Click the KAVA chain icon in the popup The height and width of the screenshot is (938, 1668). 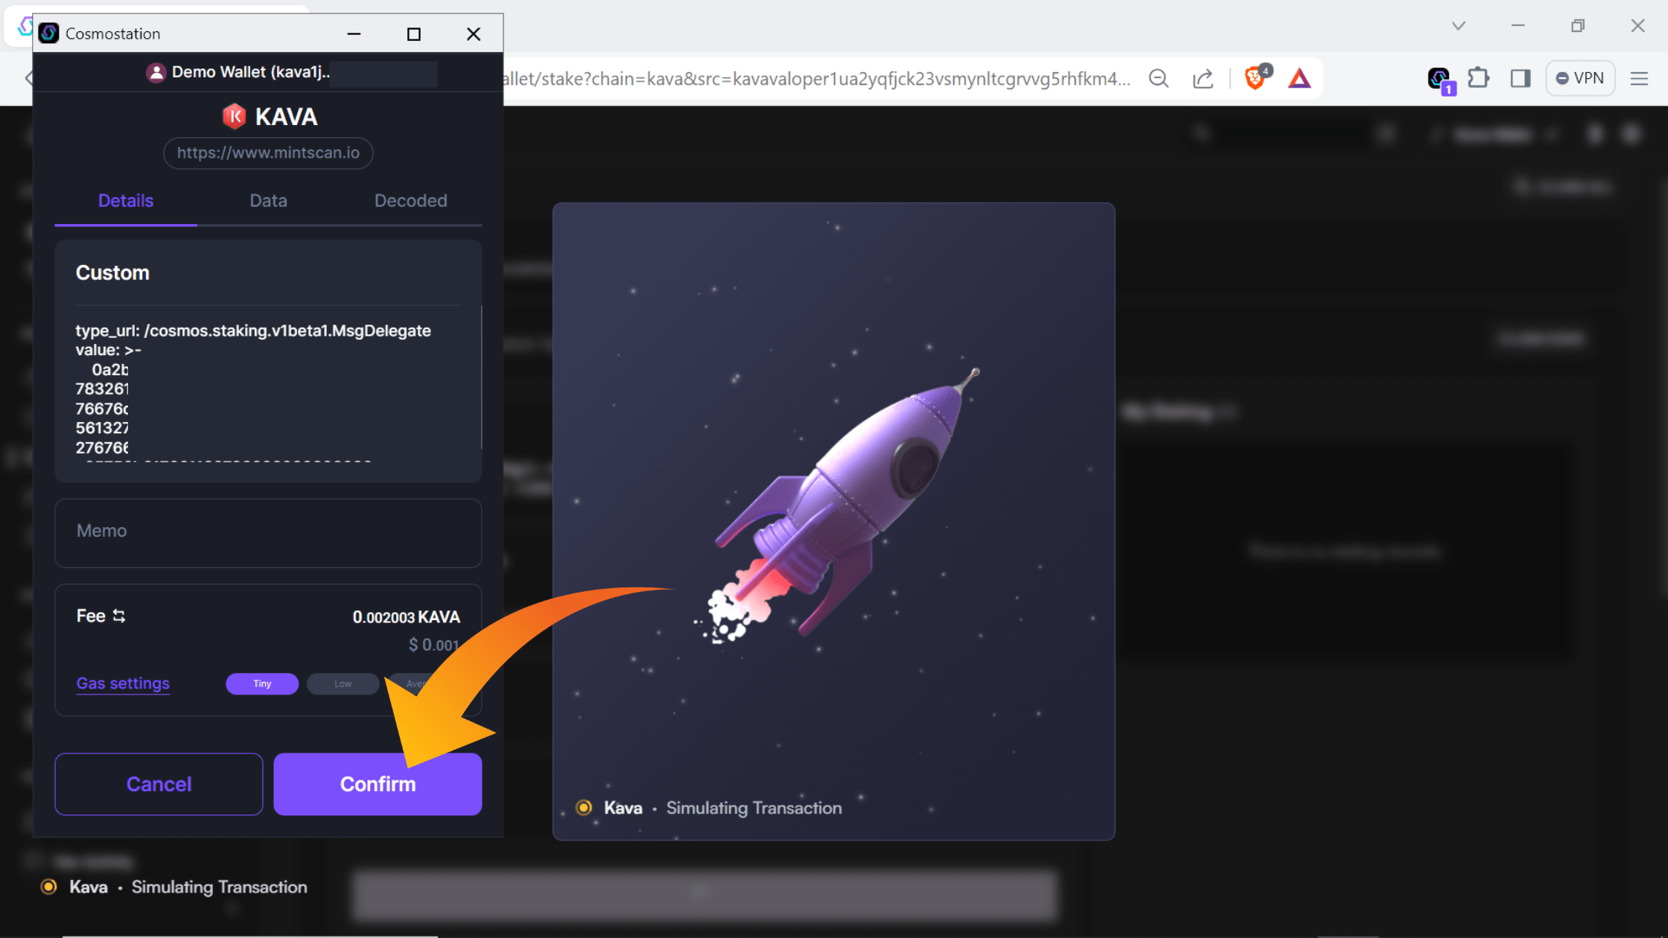tap(234, 116)
